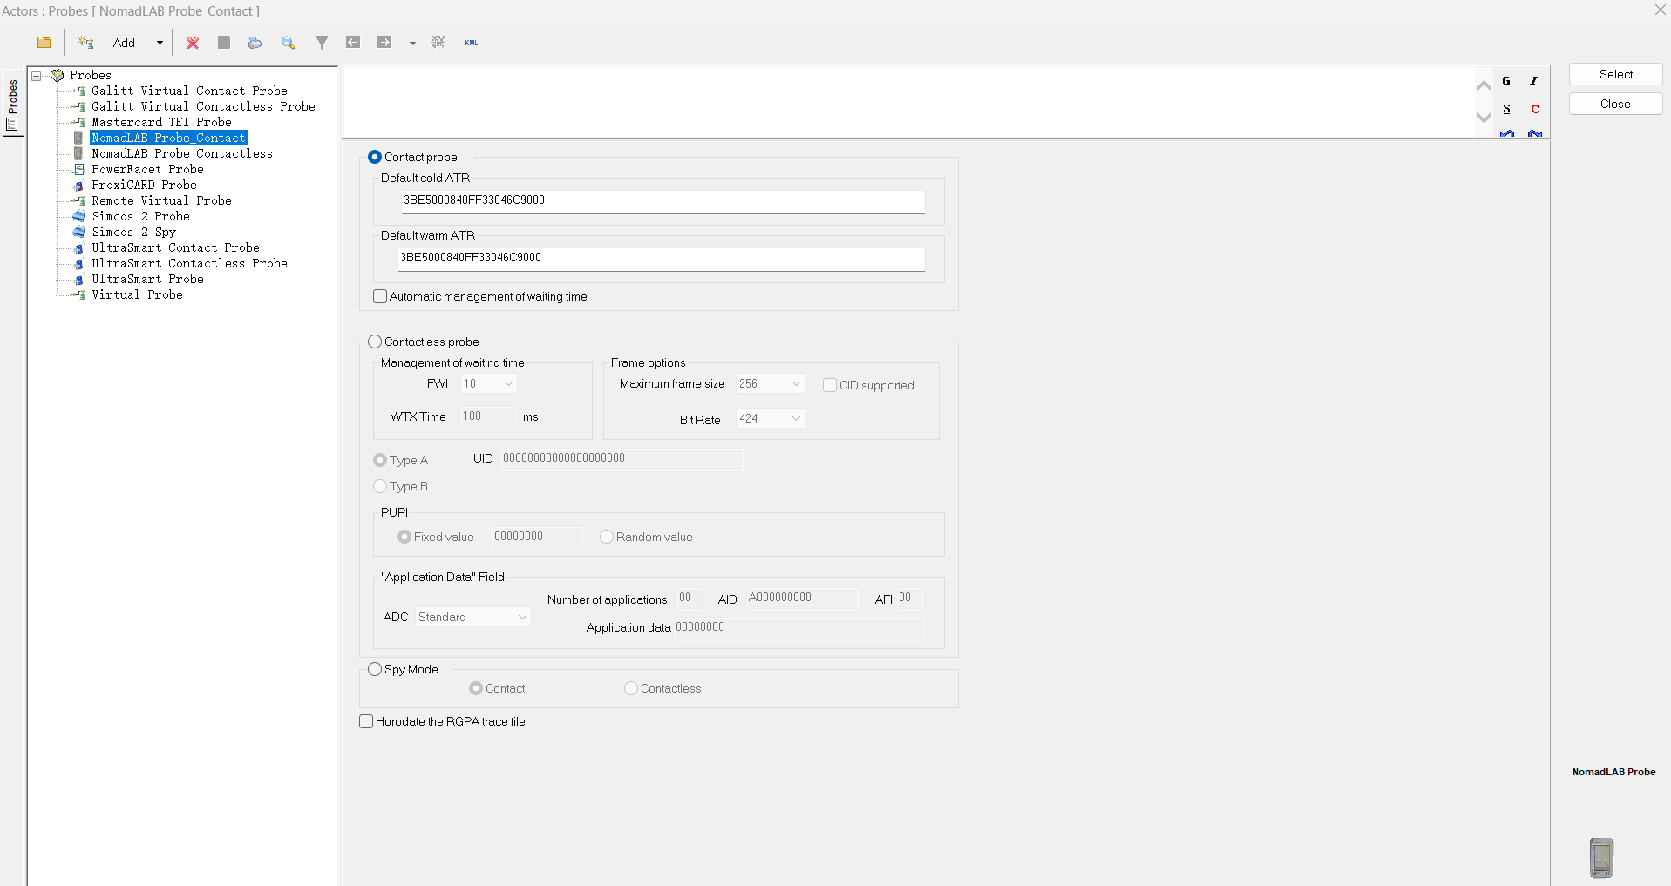The image size is (1671, 886).
Task: Apply bold with the G formatting icon
Action: [1506, 81]
